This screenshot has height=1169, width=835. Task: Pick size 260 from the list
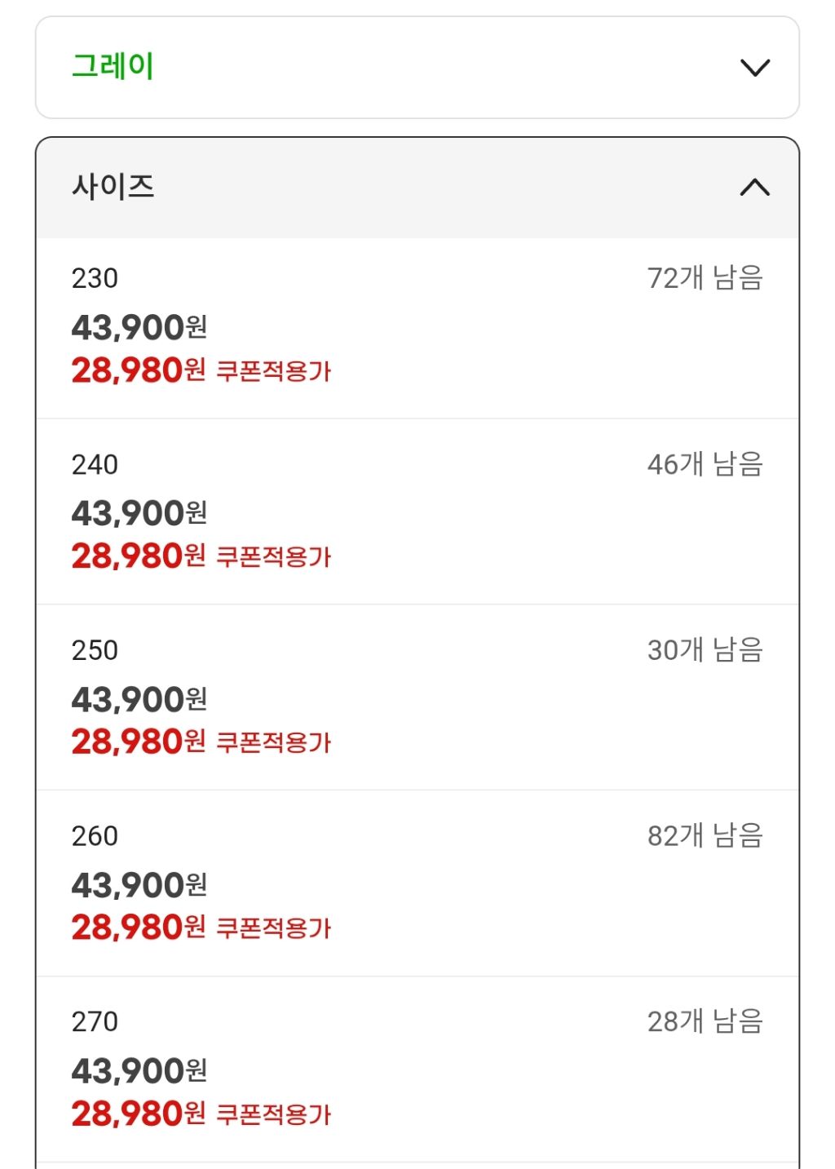(x=417, y=883)
